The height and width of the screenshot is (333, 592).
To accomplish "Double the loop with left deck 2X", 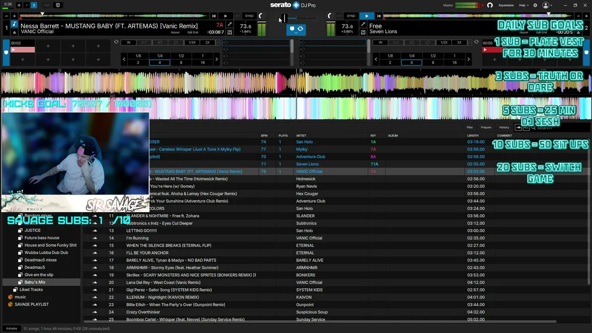I will 207,43.
